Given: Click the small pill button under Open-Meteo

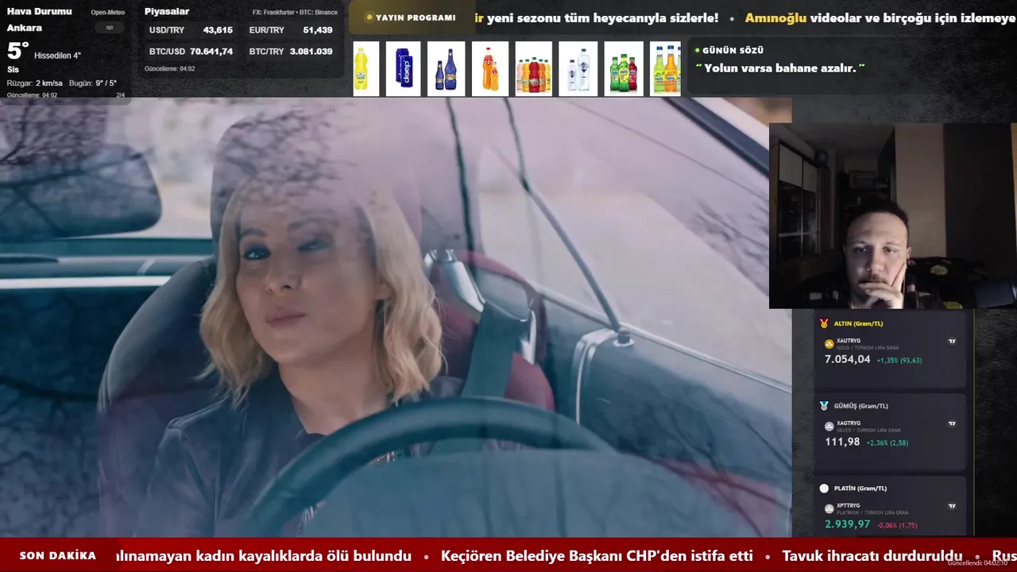Looking at the screenshot, I should pyautogui.click(x=110, y=27).
